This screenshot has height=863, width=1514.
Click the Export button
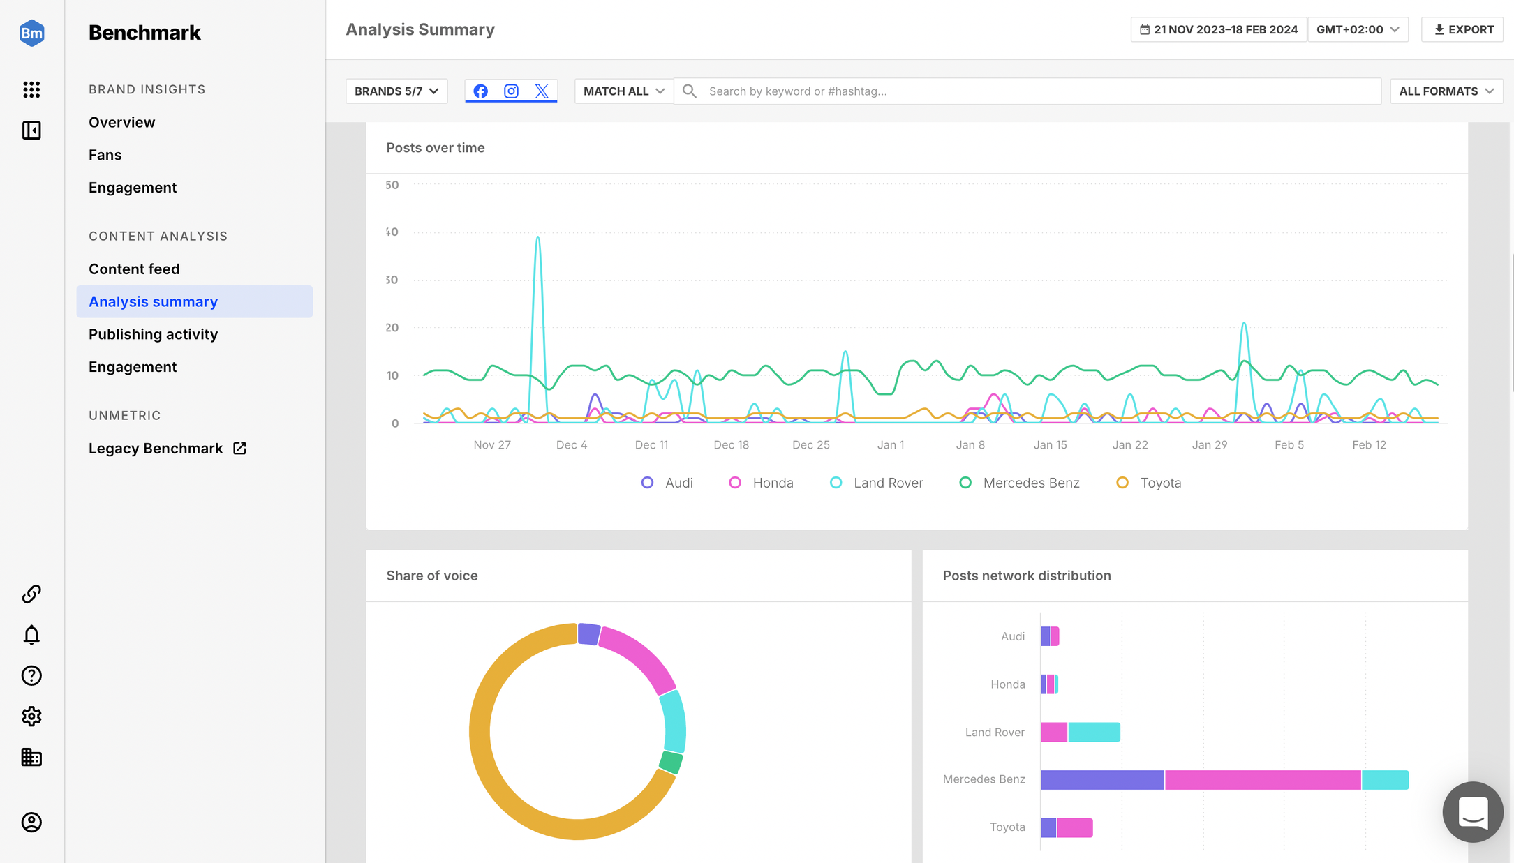tap(1462, 30)
